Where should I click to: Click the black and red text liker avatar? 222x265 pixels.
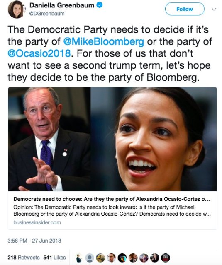coord(166,258)
